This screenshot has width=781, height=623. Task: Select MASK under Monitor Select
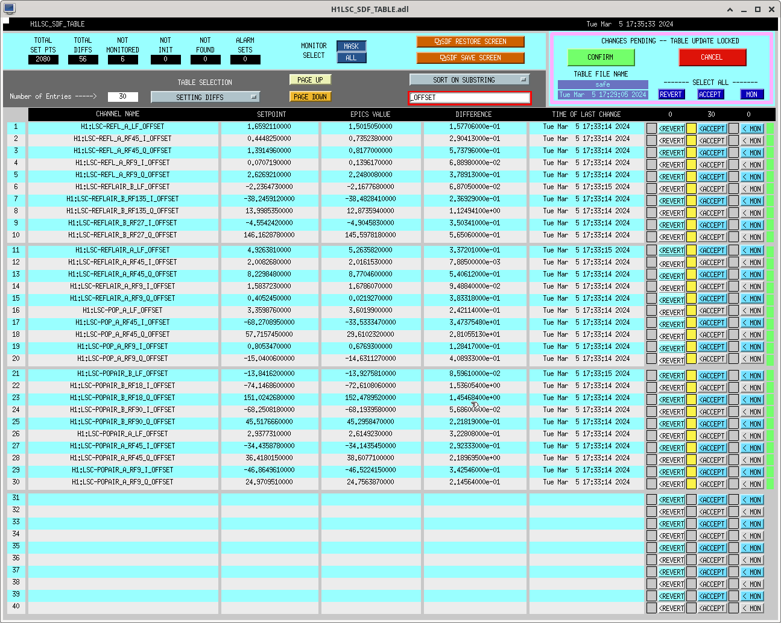coord(351,46)
